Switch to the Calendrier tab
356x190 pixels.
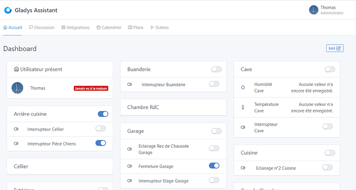109,27
